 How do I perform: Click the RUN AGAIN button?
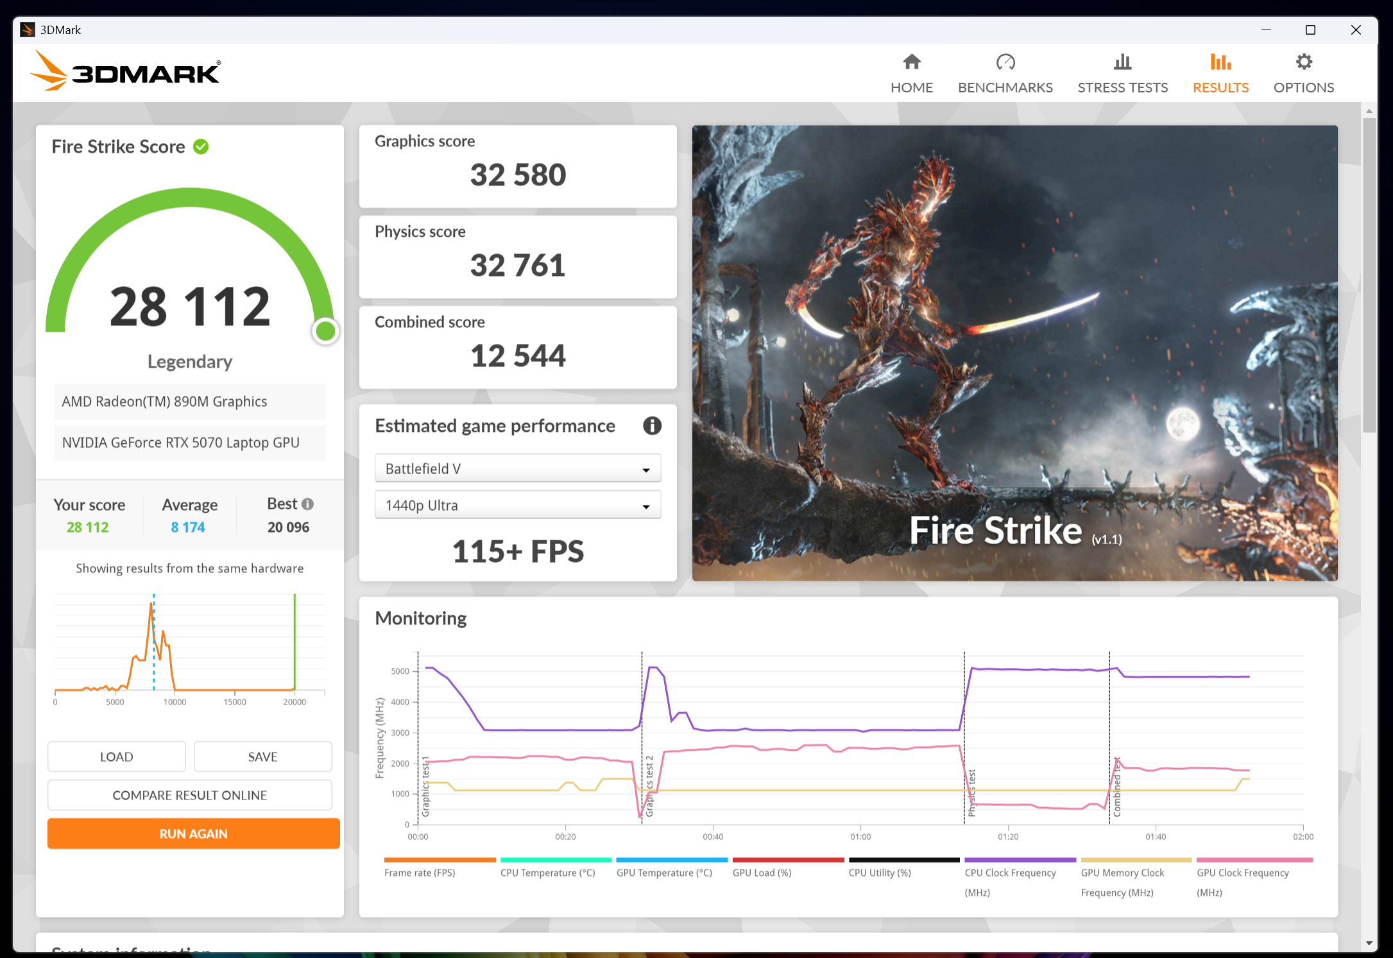tap(193, 834)
